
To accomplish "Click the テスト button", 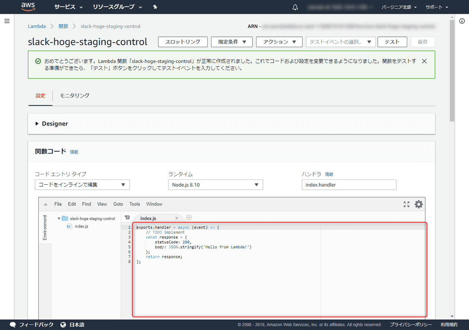I will coord(392,42).
